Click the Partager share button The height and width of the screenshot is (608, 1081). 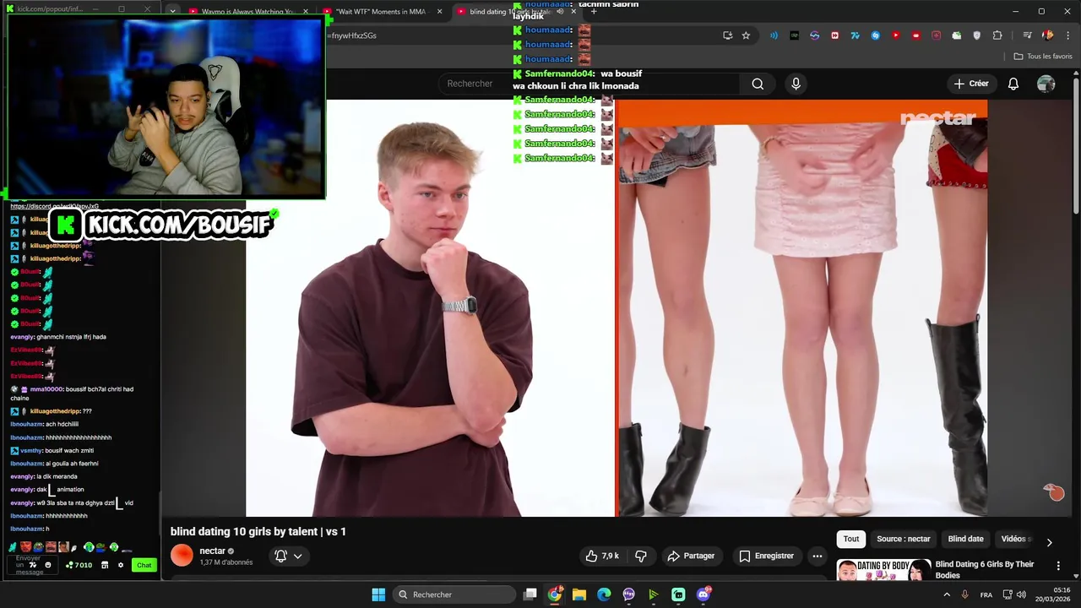click(x=691, y=556)
